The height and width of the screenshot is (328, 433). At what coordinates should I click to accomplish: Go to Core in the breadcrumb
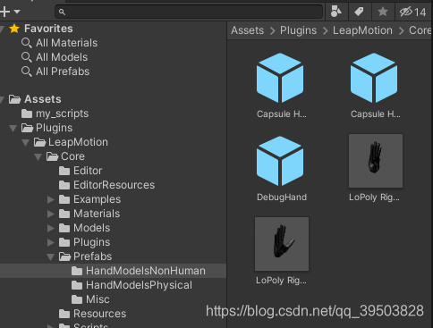pyautogui.click(x=420, y=30)
